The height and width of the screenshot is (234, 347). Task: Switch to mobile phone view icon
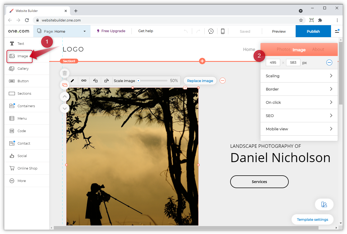(223, 31)
